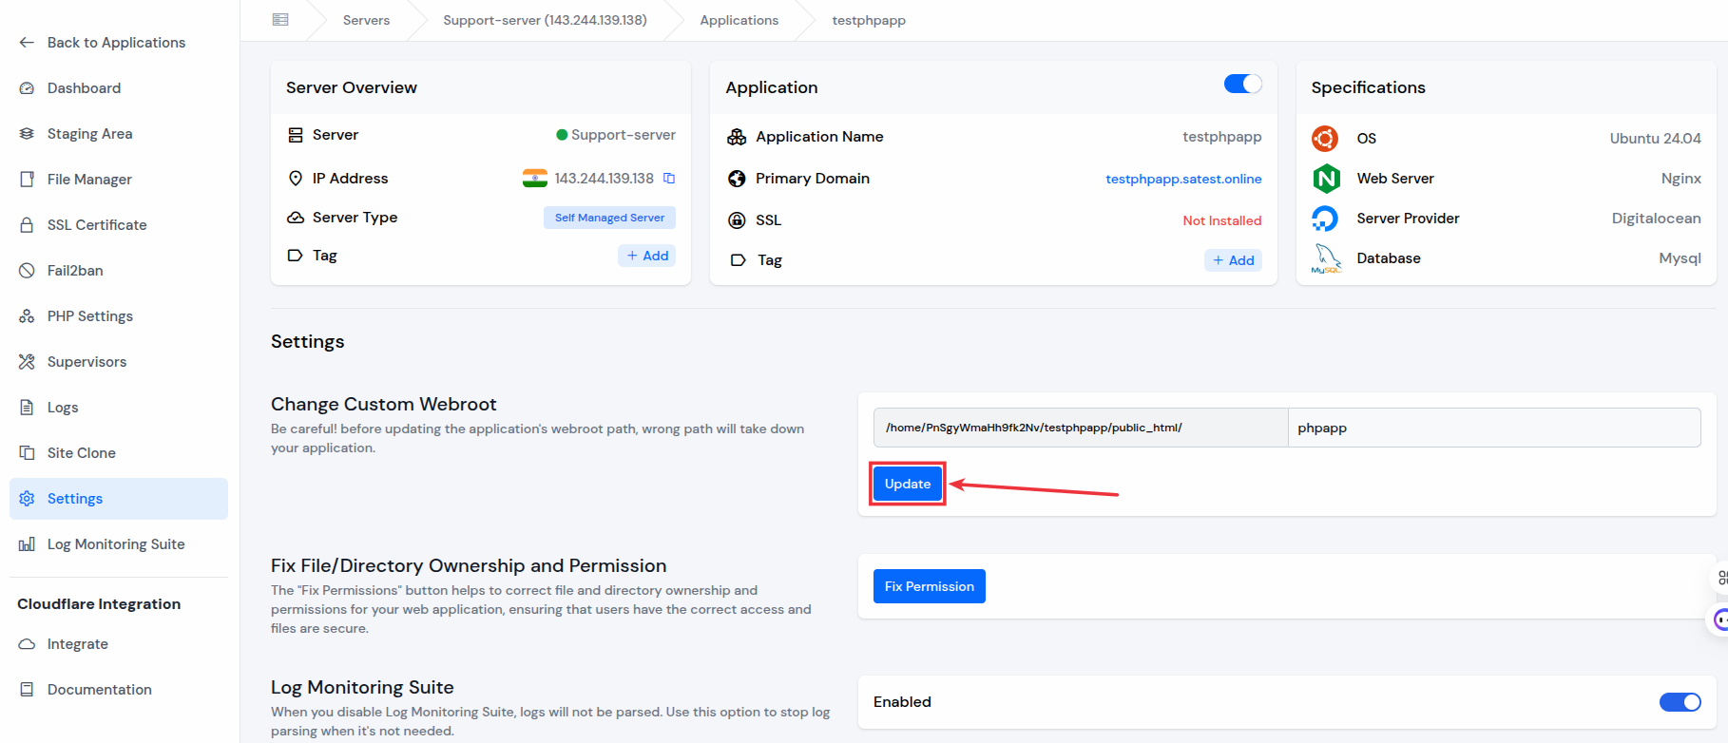Viewport: 1728px width, 743px height.
Task: Open Documentation from sidebar
Action: click(x=119, y=690)
